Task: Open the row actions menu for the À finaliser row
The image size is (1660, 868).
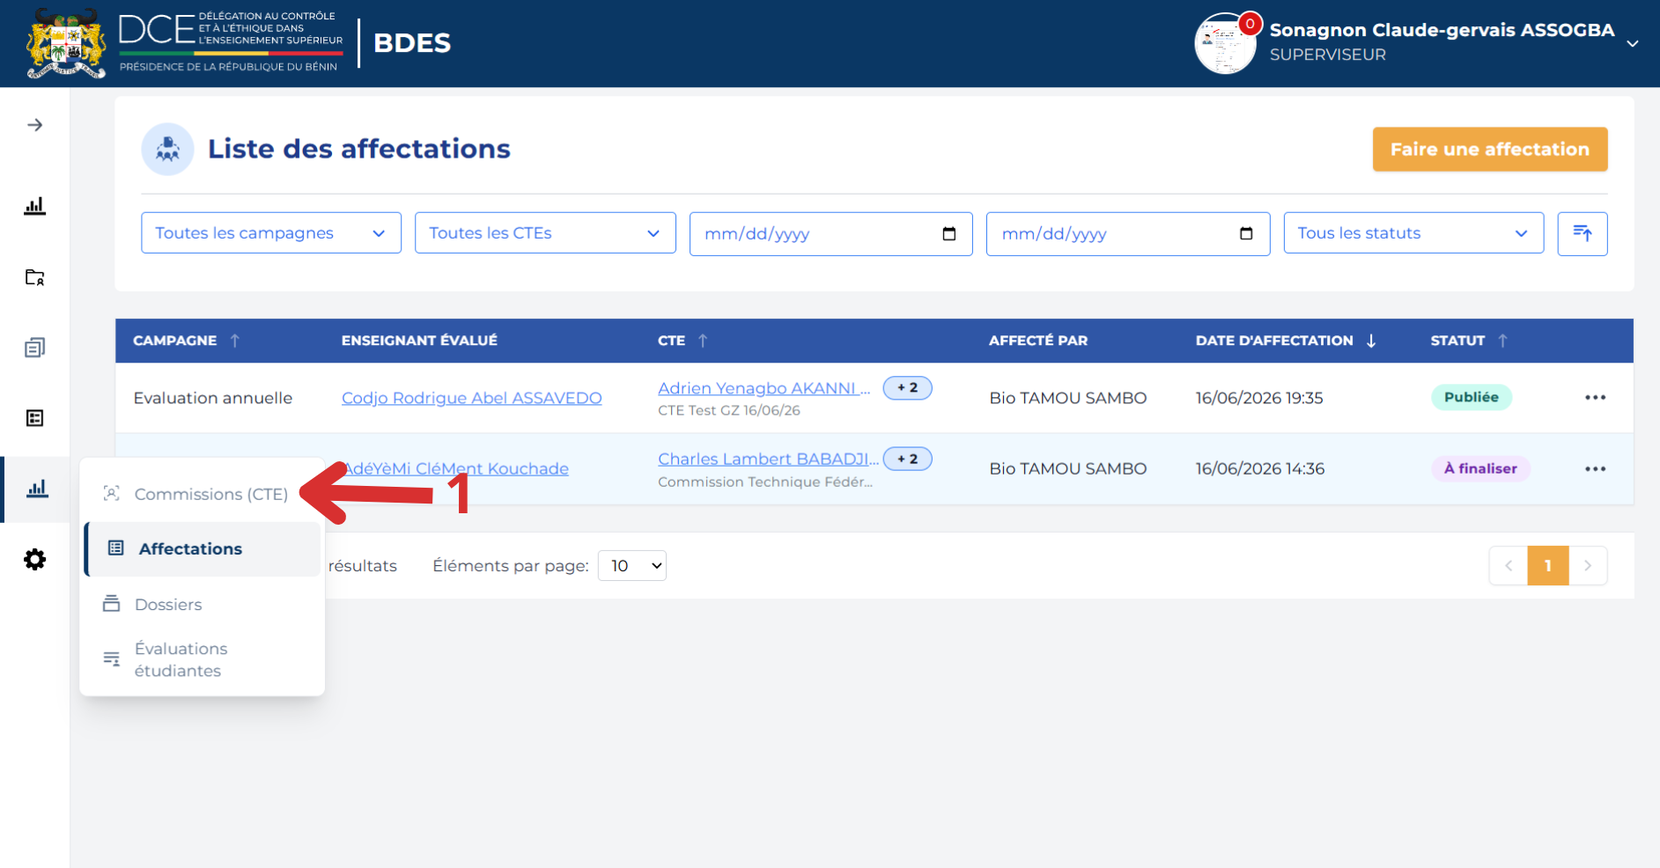Action: click(1595, 469)
